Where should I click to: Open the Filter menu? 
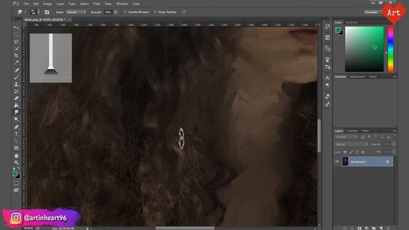point(96,4)
